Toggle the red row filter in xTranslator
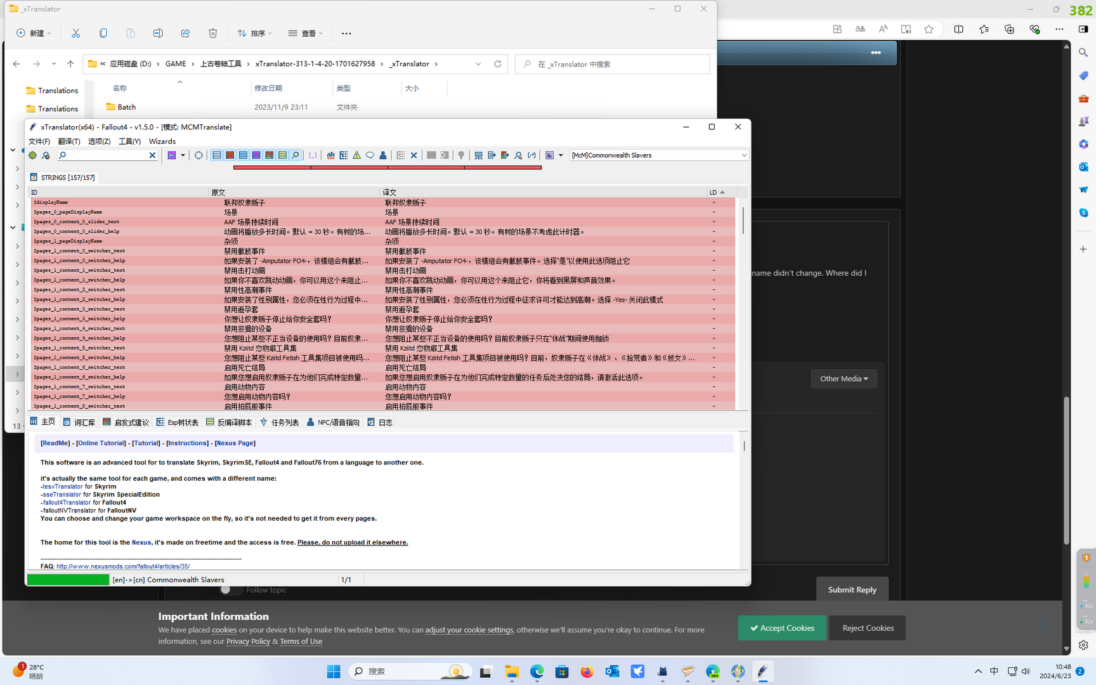Screen dimensions: 1096x685 230,155
